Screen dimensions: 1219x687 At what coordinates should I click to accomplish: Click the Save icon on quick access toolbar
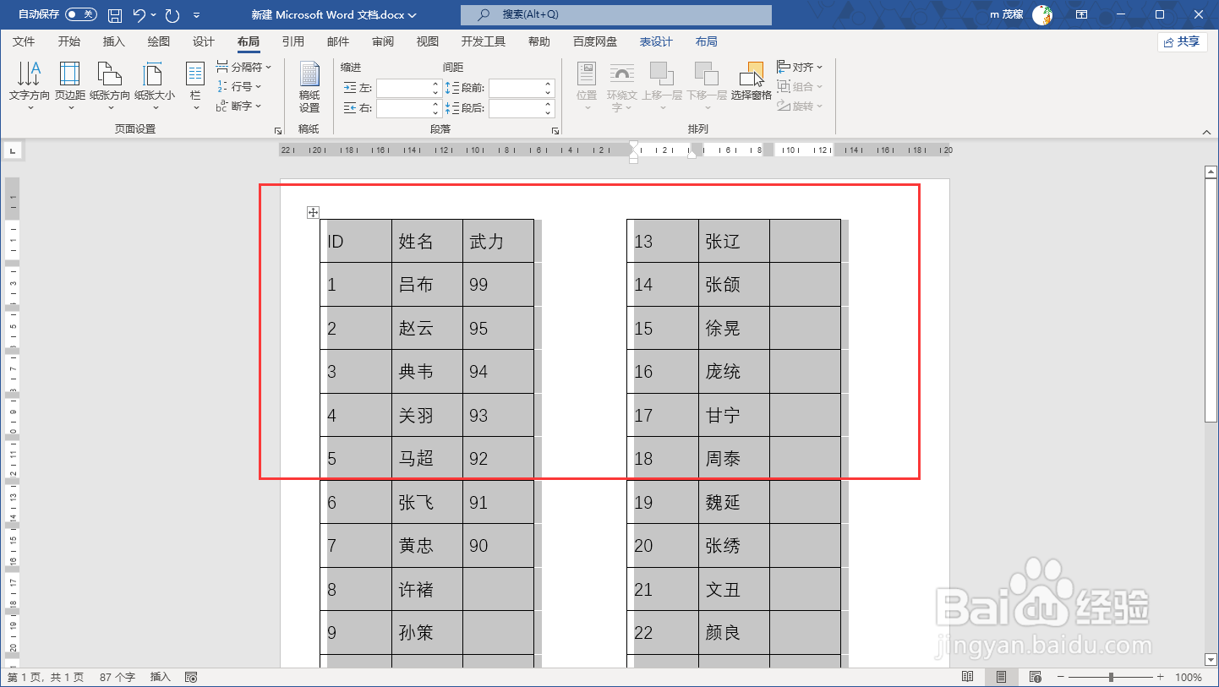pos(114,14)
